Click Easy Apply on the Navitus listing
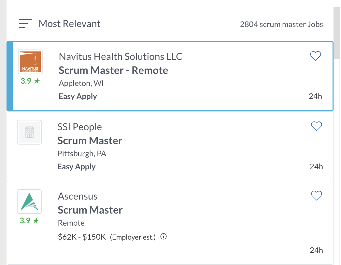Screen dimensions: 341x265 pyautogui.click(x=78, y=96)
